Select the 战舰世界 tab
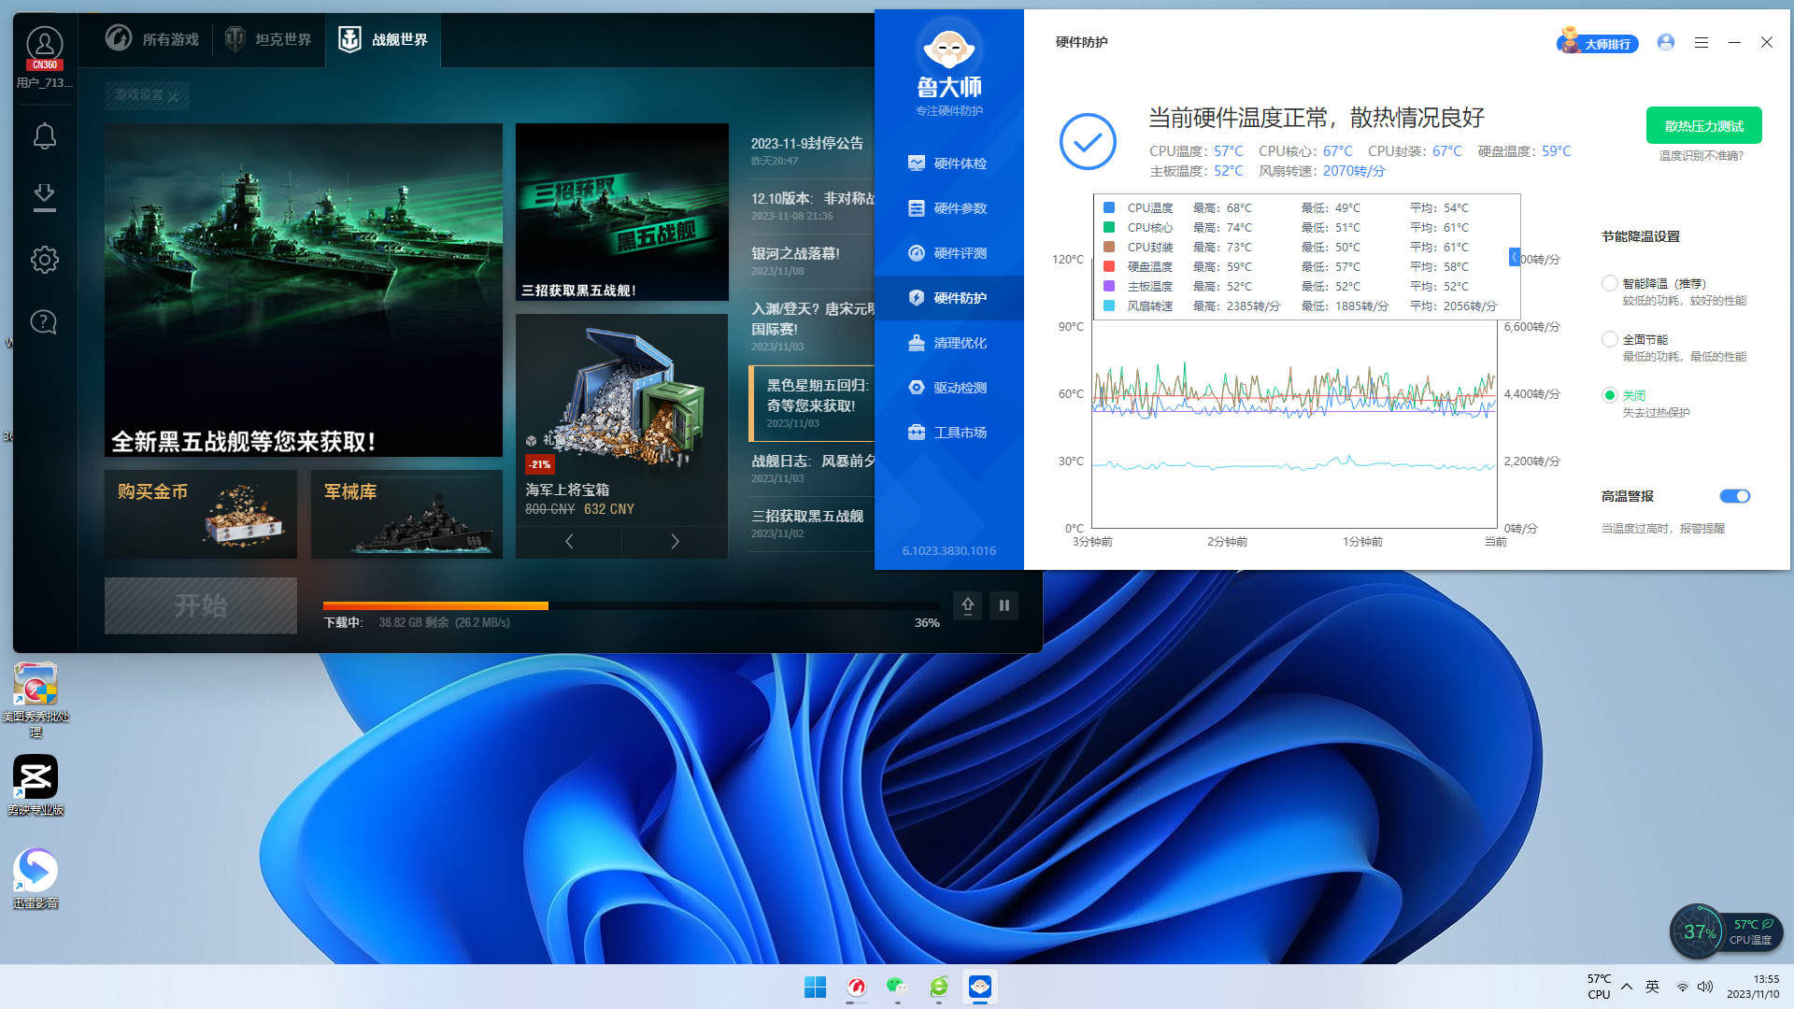 [x=383, y=39]
